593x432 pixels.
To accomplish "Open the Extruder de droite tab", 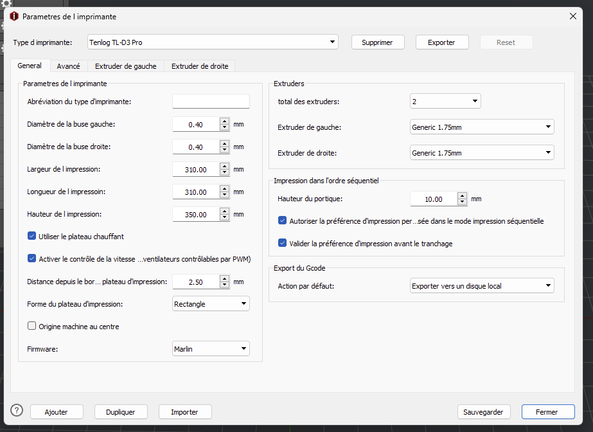I will (200, 66).
